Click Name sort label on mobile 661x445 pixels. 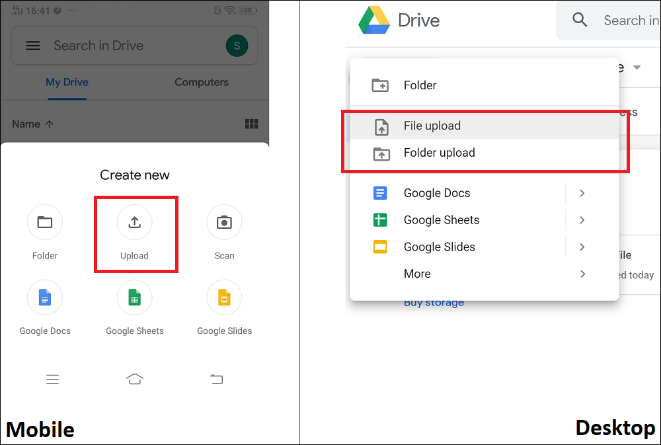pyautogui.click(x=26, y=124)
